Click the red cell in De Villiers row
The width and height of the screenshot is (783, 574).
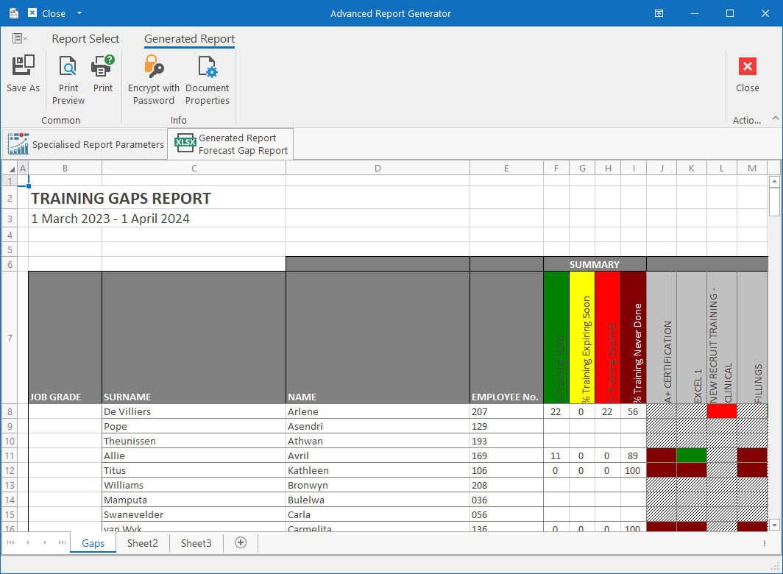point(722,411)
